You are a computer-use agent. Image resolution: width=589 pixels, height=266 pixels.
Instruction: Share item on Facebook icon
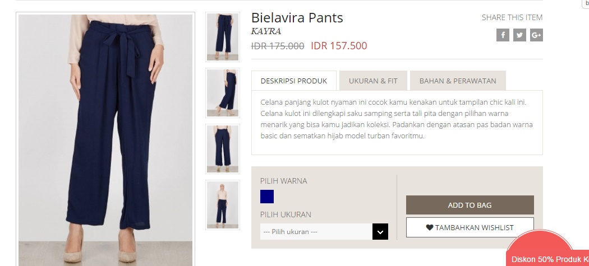click(x=503, y=35)
